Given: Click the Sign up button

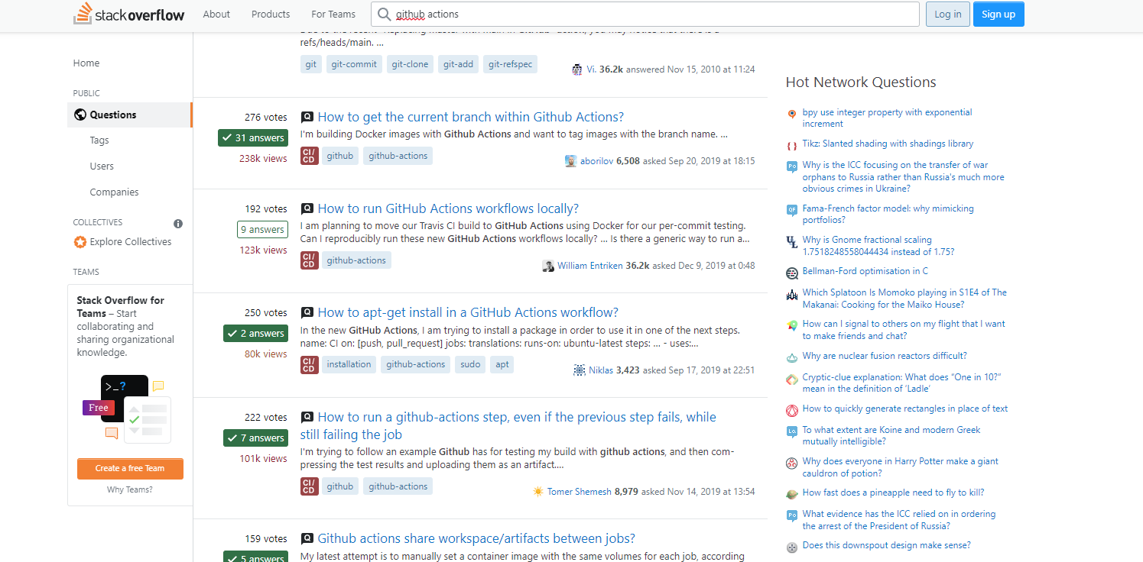Looking at the screenshot, I should [999, 14].
